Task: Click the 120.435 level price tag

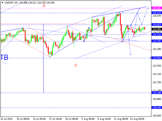Action: (x=157, y=108)
